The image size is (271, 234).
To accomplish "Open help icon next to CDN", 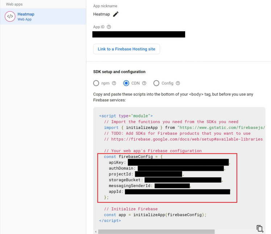I will (144, 83).
